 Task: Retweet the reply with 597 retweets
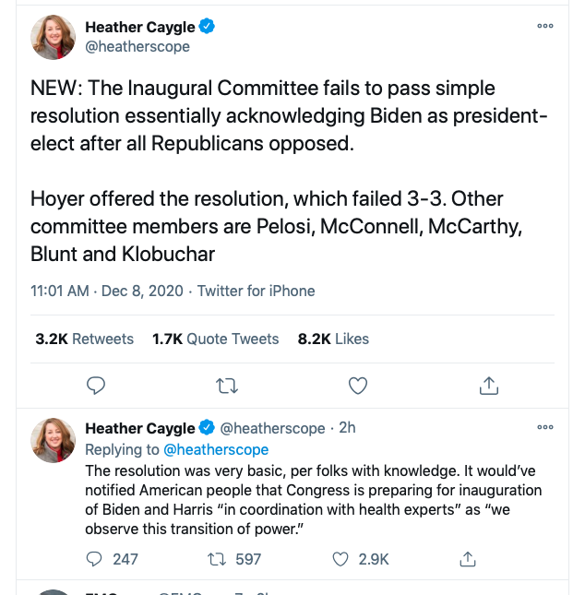click(234, 559)
